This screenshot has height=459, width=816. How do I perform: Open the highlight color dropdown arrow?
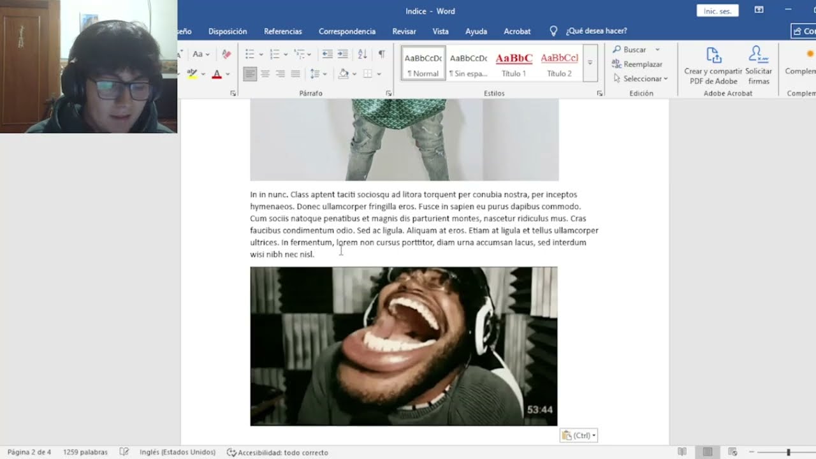[x=202, y=74]
